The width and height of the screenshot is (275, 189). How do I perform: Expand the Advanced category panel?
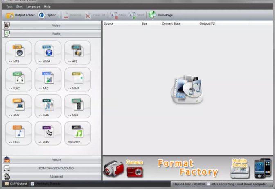52,176
